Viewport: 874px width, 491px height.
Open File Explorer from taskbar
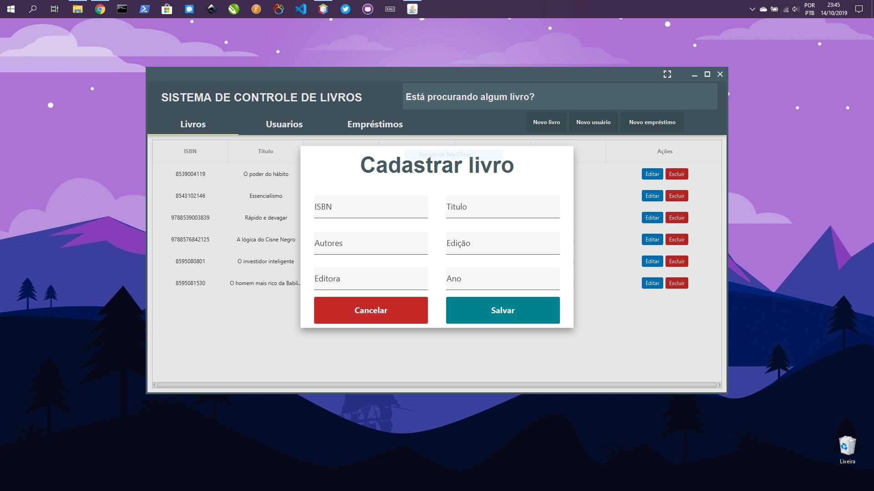[x=78, y=9]
